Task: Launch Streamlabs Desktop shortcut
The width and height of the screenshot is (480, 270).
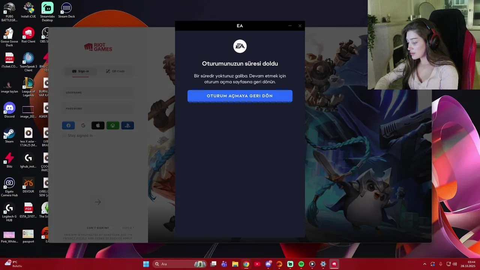Action: coord(47,12)
